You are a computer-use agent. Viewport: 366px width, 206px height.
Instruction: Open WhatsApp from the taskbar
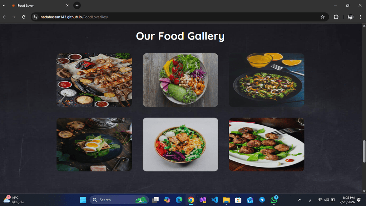click(x=274, y=200)
